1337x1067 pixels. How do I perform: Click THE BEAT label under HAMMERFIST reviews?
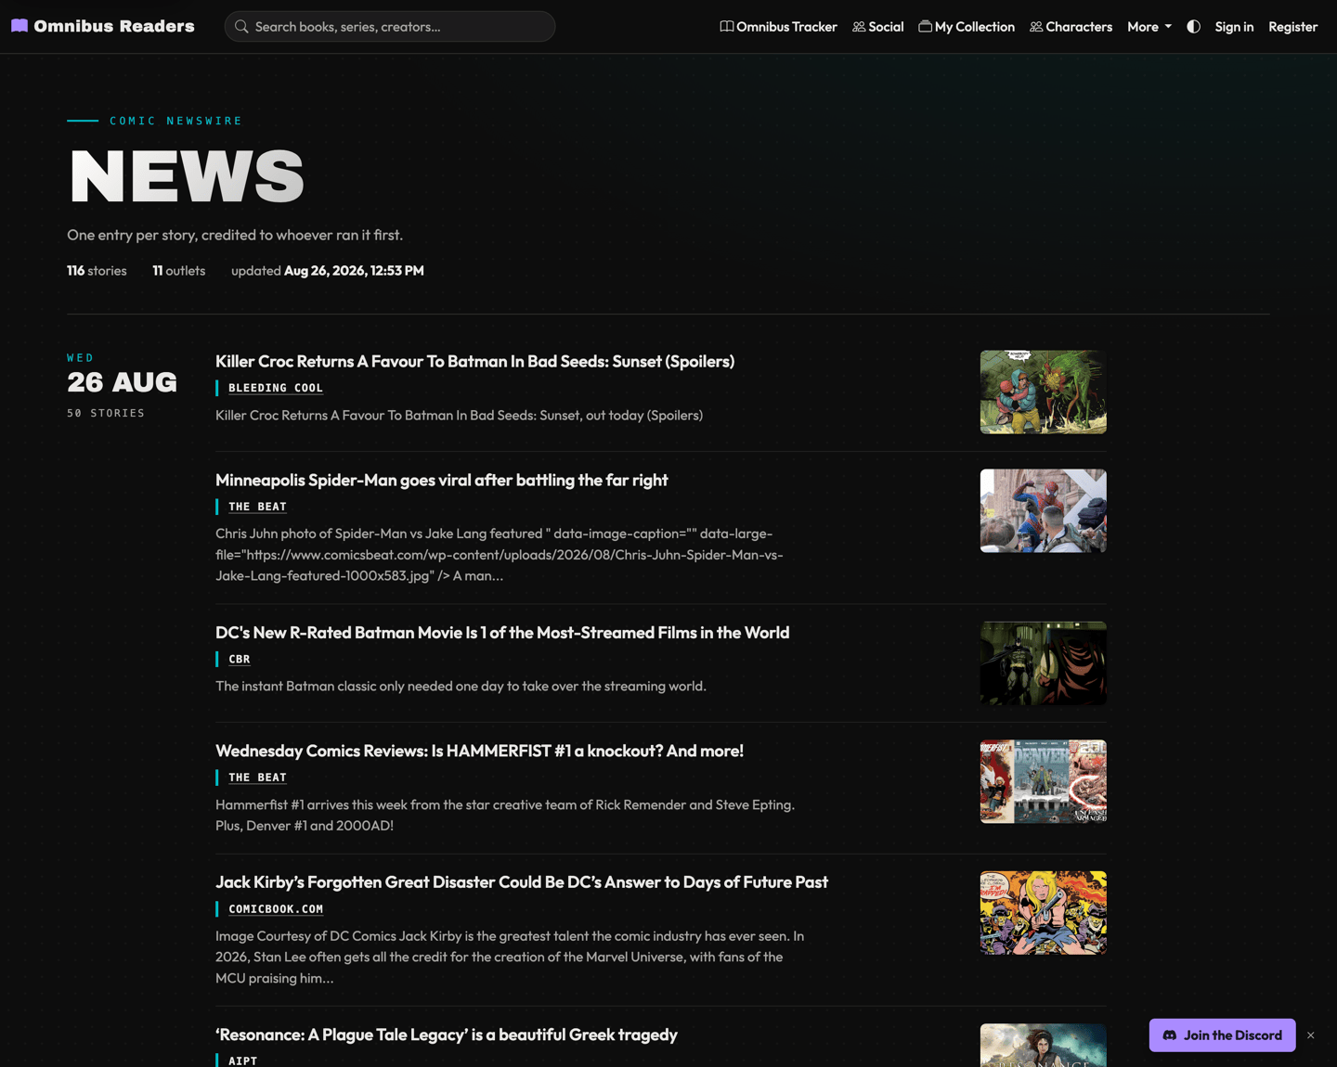pos(257,778)
